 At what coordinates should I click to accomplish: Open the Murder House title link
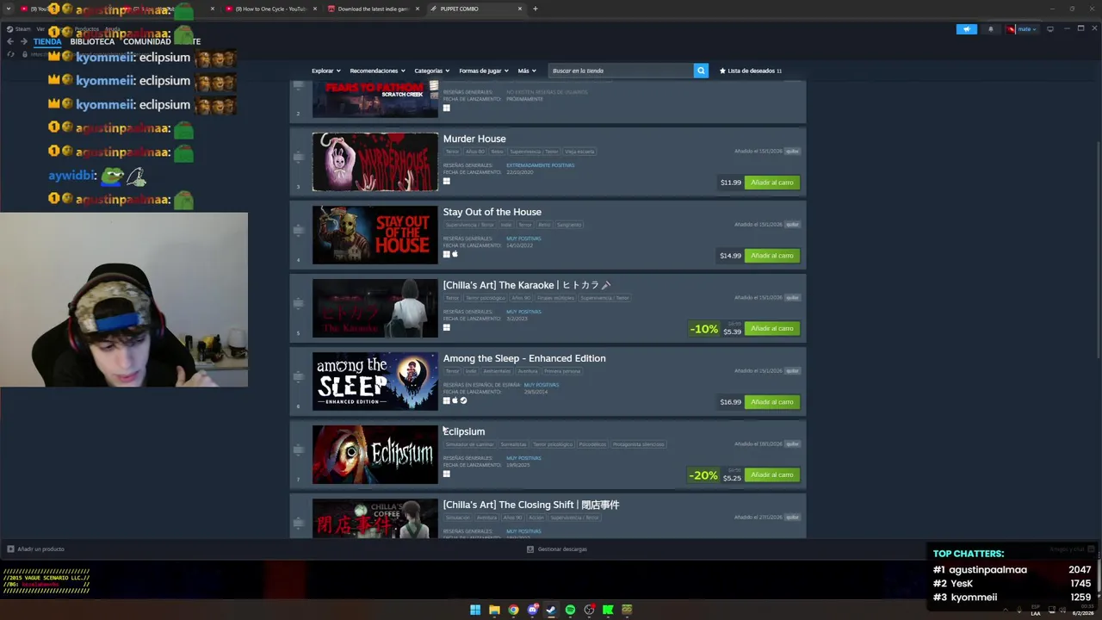[x=474, y=139]
